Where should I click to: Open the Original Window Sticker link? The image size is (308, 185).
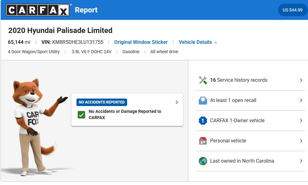click(141, 42)
